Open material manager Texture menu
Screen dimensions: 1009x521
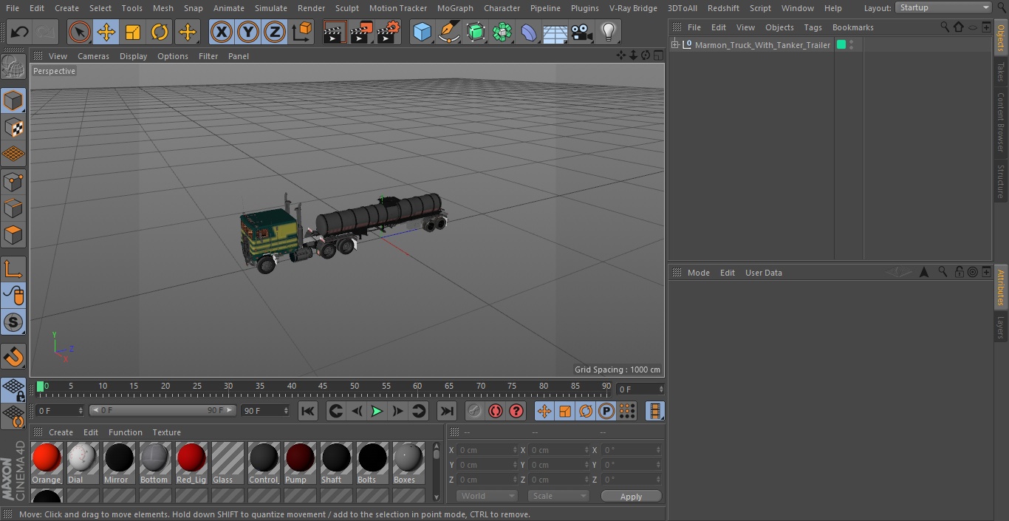(166, 432)
